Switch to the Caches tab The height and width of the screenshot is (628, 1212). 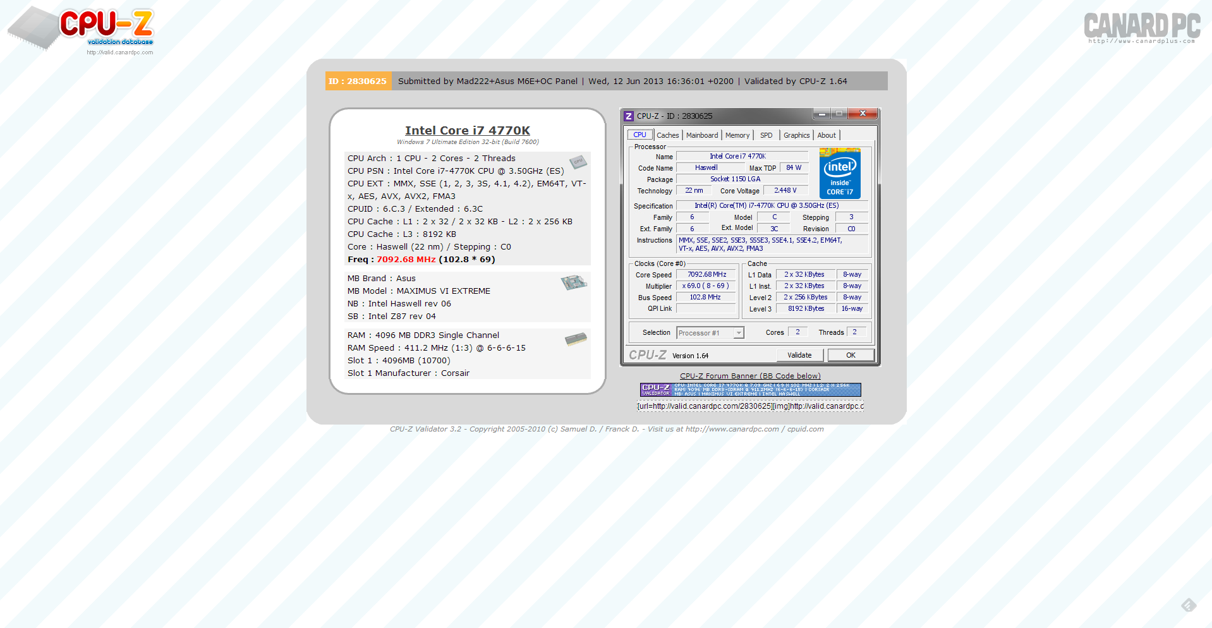click(x=667, y=135)
